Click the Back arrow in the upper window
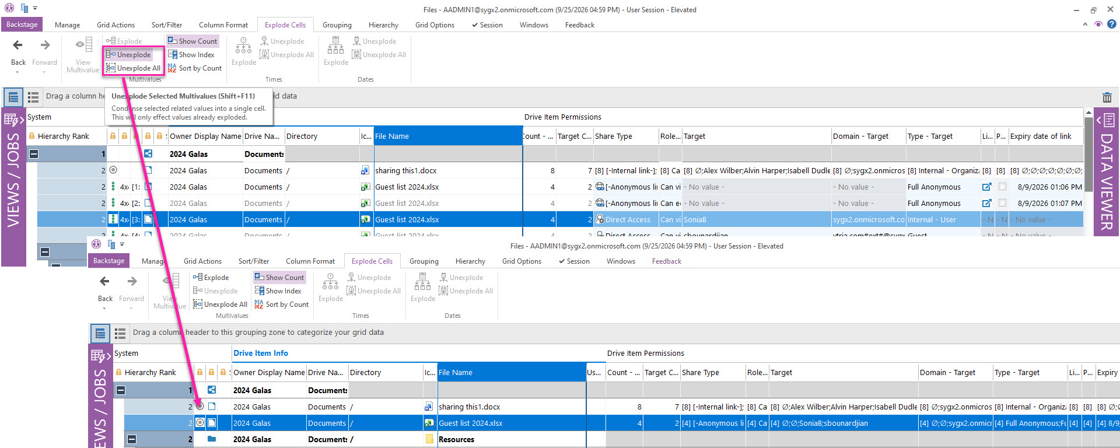Image resolution: width=1120 pixels, height=448 pixels. tap(18, 45)
